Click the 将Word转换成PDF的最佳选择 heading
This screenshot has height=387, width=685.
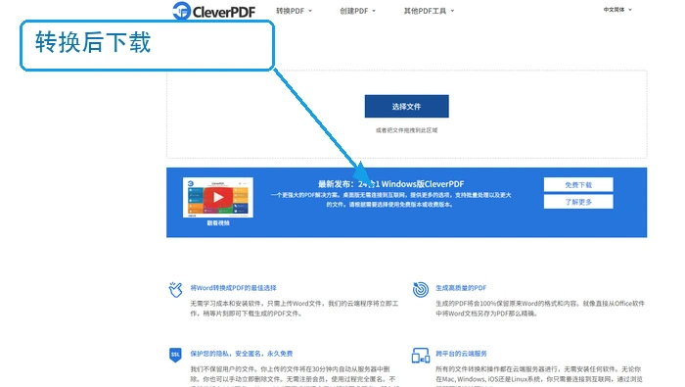[233, 288]
